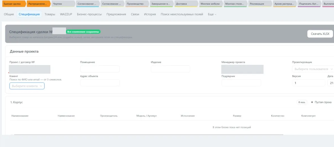Click the Все изменения сохранены badge
Image resolution: width=334 pixels, height=147 pixels.
click(x=83, y=32)
